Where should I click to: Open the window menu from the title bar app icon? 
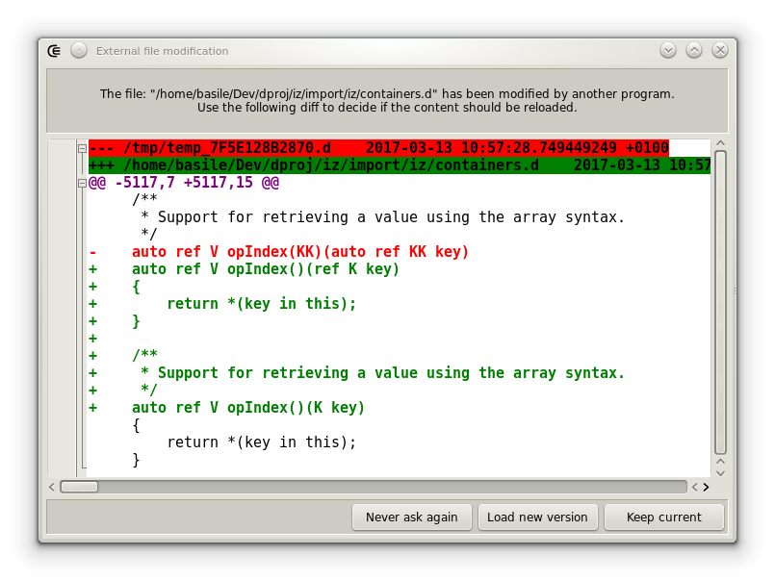(x=56, y=51)
